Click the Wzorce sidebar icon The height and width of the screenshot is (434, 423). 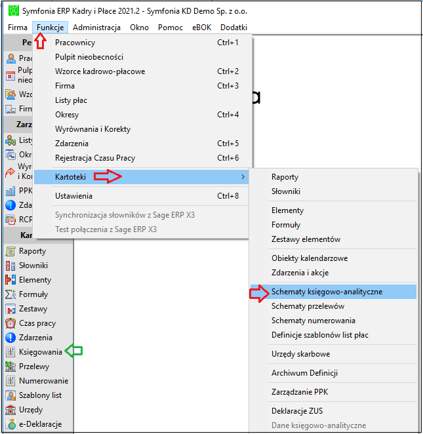click(10, 94)
